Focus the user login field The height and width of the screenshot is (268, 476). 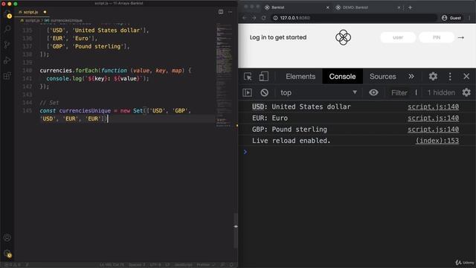pyautogui.click(x=398, y=37)
